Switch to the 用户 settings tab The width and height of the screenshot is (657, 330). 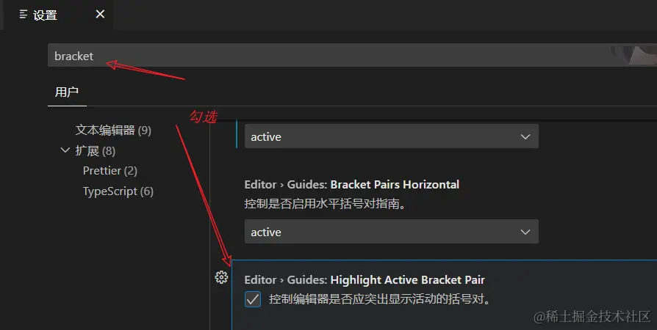point(67,92)
